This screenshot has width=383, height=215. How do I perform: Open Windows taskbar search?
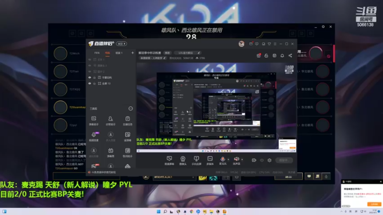165,212
